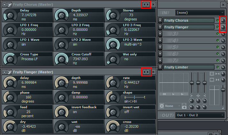The width and height of the screenshot is (228, 135).
Task: Click the clock icon beside None
Action: pyautogui.click(x=162, y=106)
